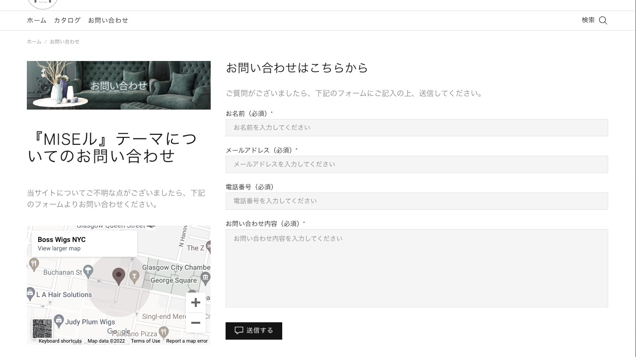Click the store logo at top left

click(x=43, y=4)
